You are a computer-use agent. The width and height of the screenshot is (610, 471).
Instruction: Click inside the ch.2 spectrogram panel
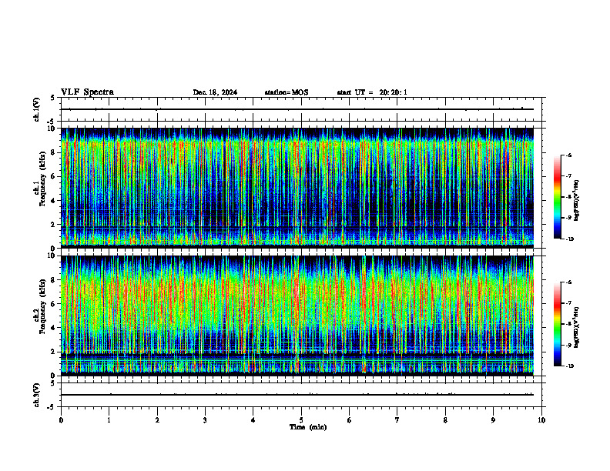click(297, 316)
